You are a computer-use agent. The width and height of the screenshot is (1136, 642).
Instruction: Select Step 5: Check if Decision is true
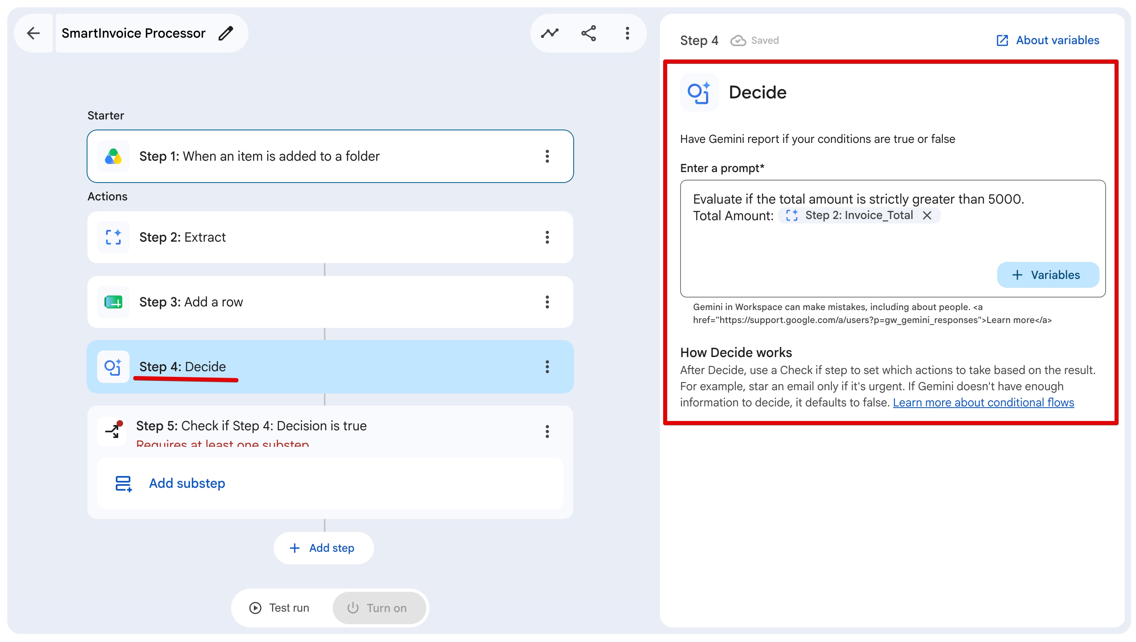coord(251,426)
